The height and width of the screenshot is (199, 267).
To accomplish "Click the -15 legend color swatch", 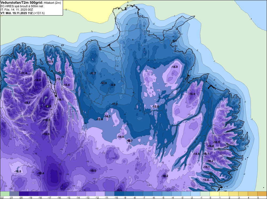I will [x=72, y=194].
